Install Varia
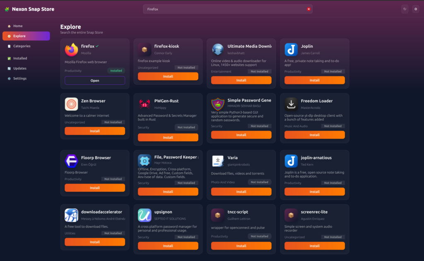The image size is (424, 261). [x=241, y=191]
